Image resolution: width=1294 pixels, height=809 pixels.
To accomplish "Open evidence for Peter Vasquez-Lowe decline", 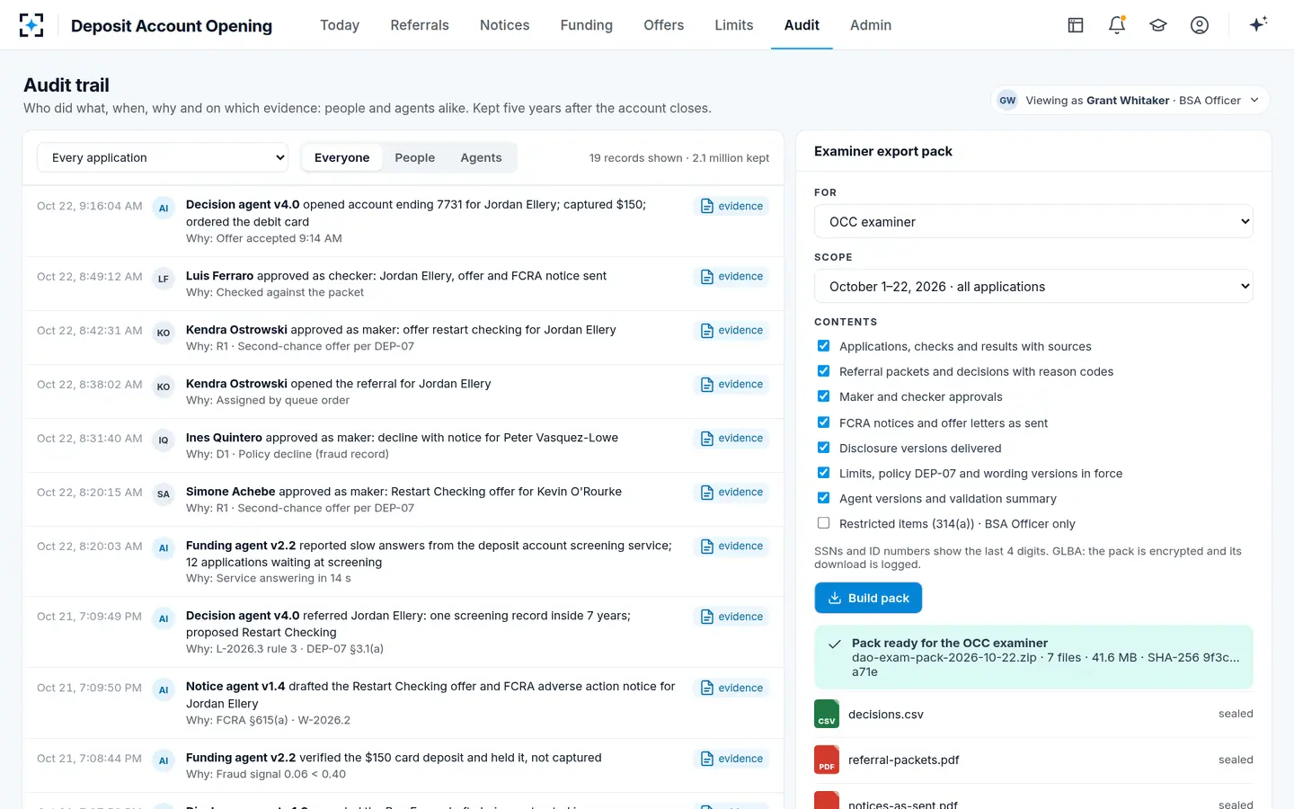I will click(731, 439).
